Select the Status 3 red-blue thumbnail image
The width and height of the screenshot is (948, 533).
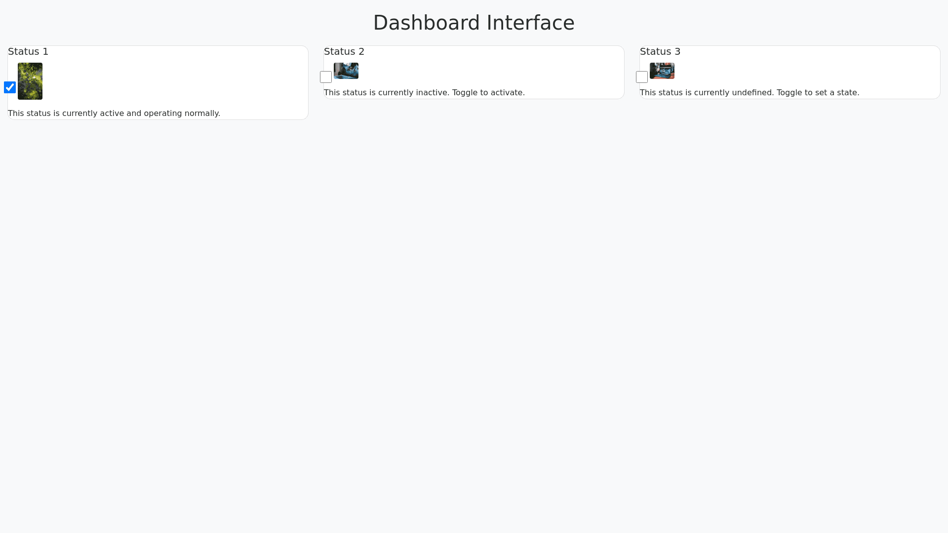tap(662, 71)
